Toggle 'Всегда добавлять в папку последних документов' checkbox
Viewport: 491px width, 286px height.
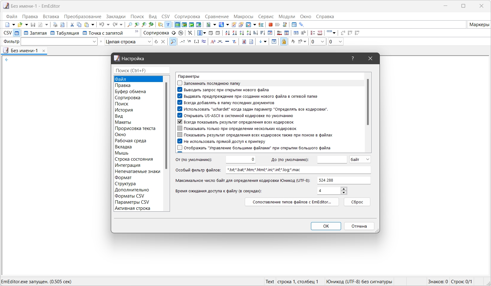pos(180,103)
